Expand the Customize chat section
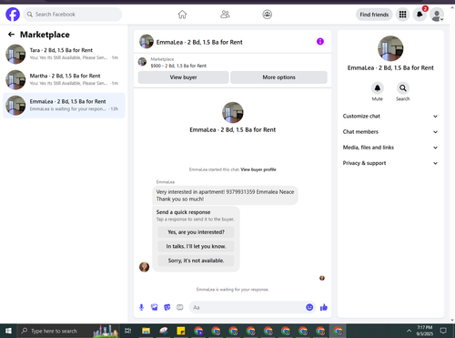 [390, 116]
